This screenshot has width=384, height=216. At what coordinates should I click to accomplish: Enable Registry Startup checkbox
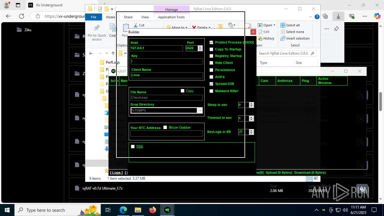[211, 56]
